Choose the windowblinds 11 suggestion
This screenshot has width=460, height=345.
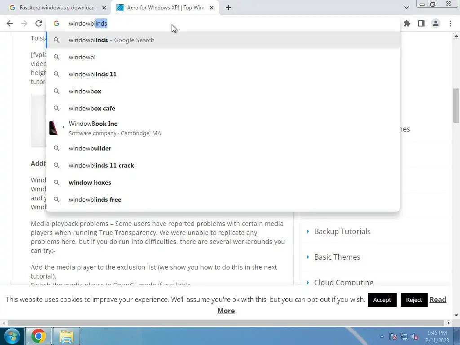pyautogui.click(x=223, y=74)
